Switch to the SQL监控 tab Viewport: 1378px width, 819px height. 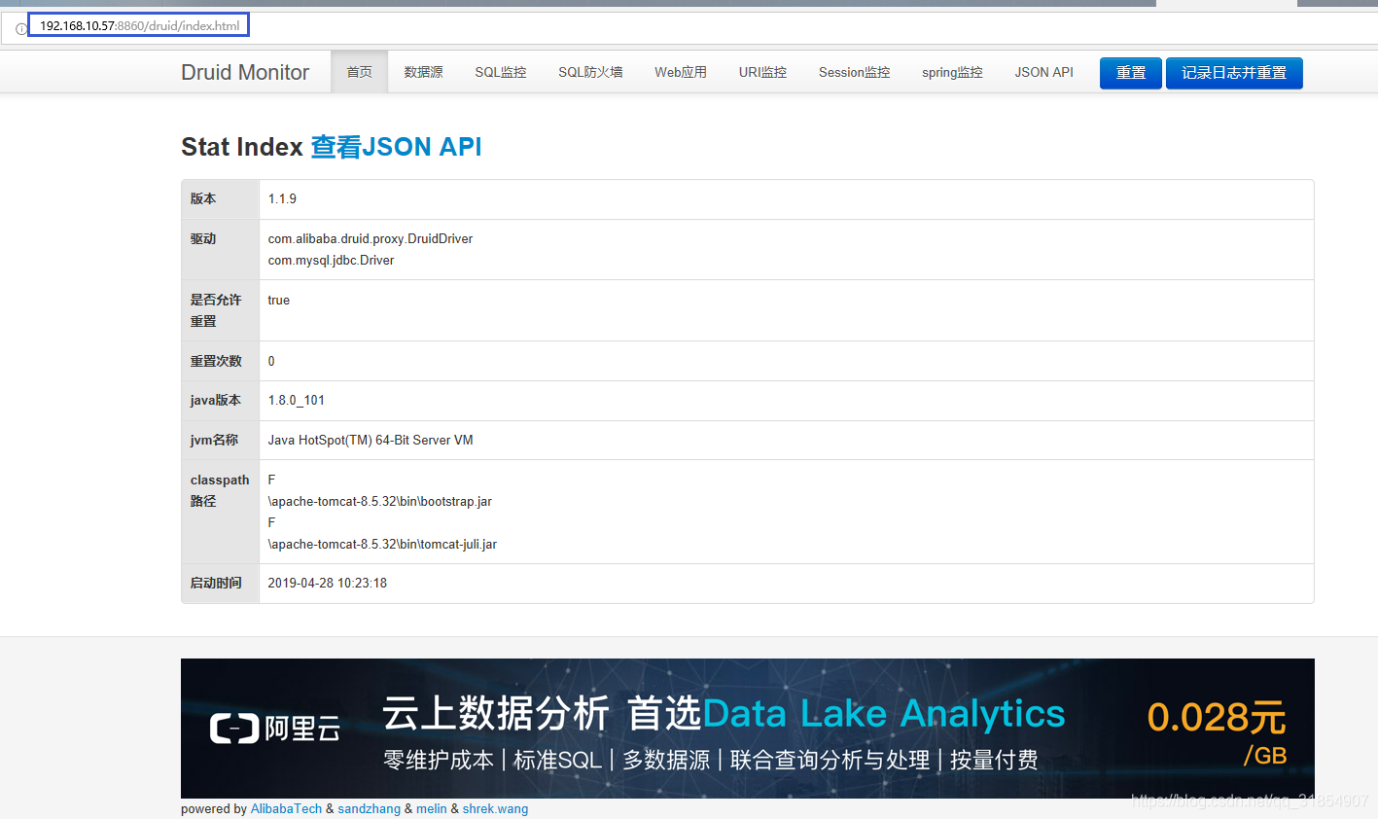click(501, 72)
